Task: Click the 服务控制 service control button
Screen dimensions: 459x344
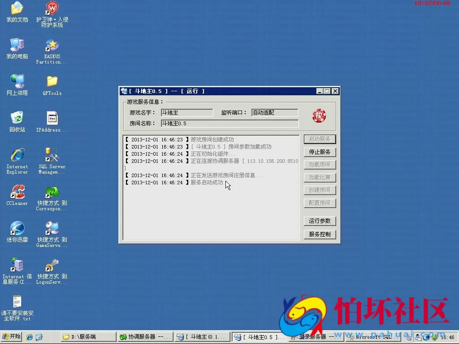Action: [x=320, y=234]
